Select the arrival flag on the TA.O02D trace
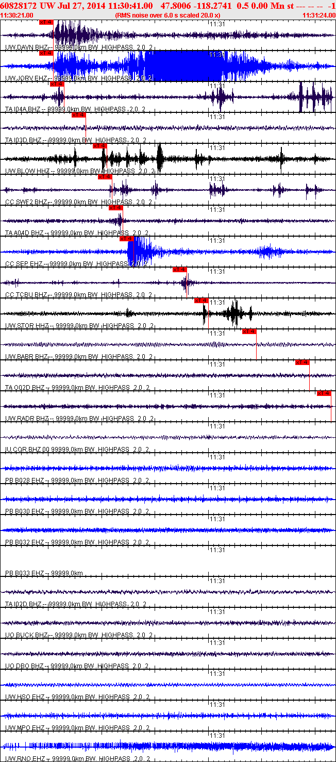The width and height of the screenshot is (336, 762). [x=302, y=362]
